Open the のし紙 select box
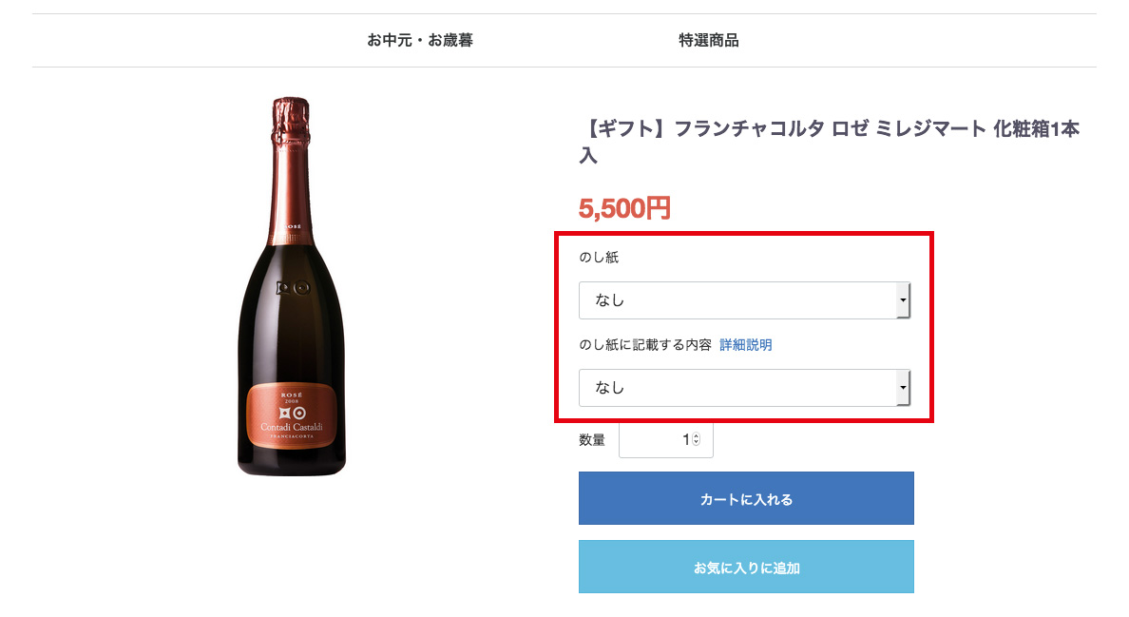The height and width of the screenshot is (617, 1129). pos(737,300)
